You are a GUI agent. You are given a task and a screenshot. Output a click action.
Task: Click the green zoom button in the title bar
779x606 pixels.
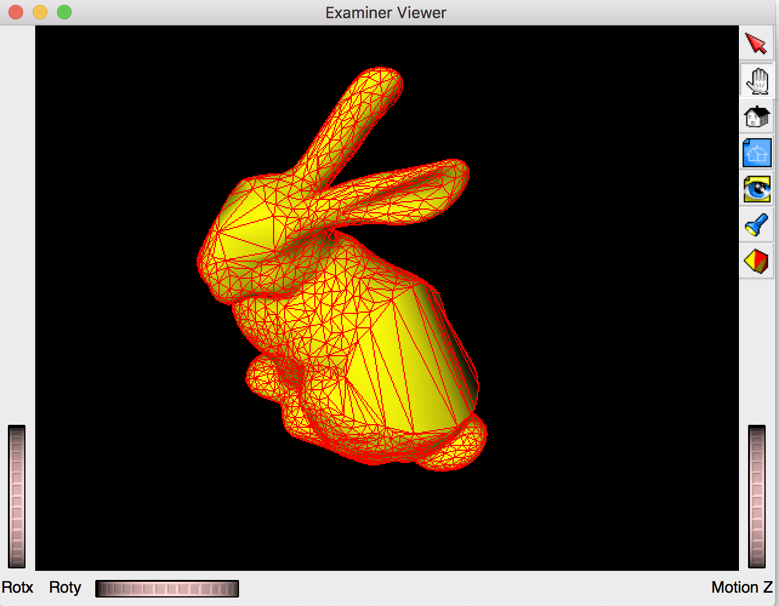click(62, 12)
